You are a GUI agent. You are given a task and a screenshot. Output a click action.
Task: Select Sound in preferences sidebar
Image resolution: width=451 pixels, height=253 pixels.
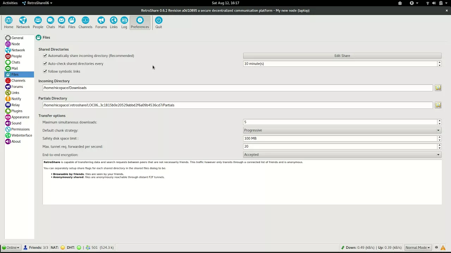[x=19, y=123]
